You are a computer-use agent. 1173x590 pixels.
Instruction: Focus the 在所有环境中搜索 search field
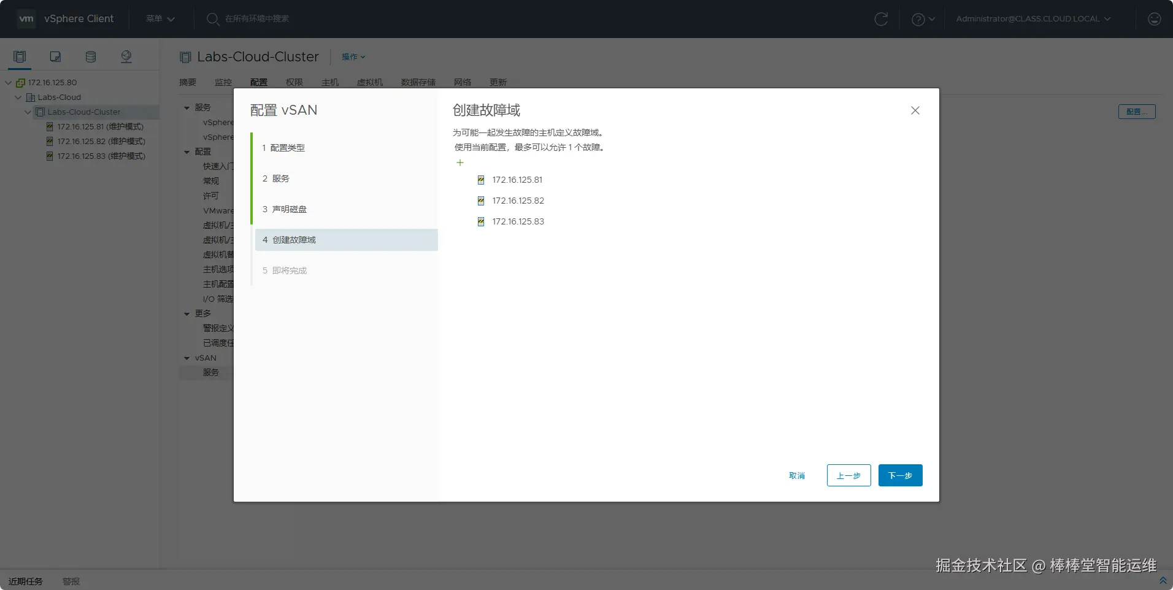tap(258, 19)
